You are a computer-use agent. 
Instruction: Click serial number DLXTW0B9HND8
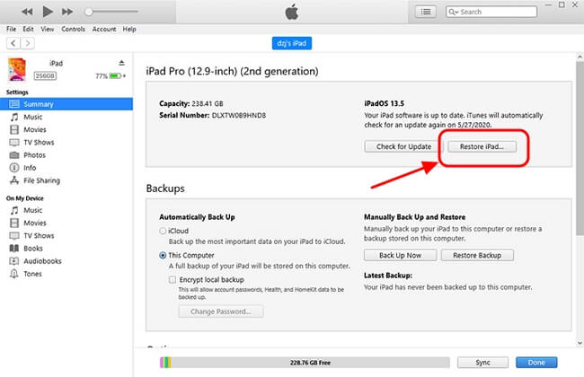coord(239,116)
